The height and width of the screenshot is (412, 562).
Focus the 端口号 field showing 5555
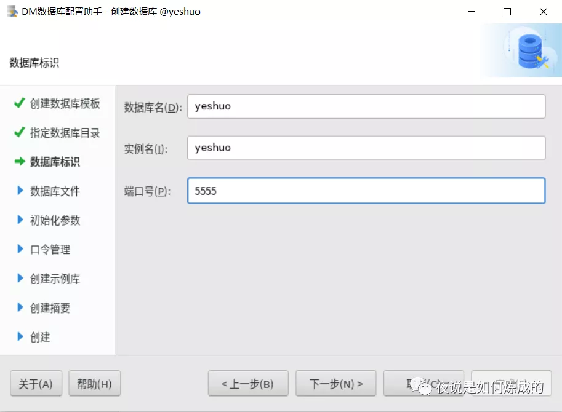coord(366,191)
